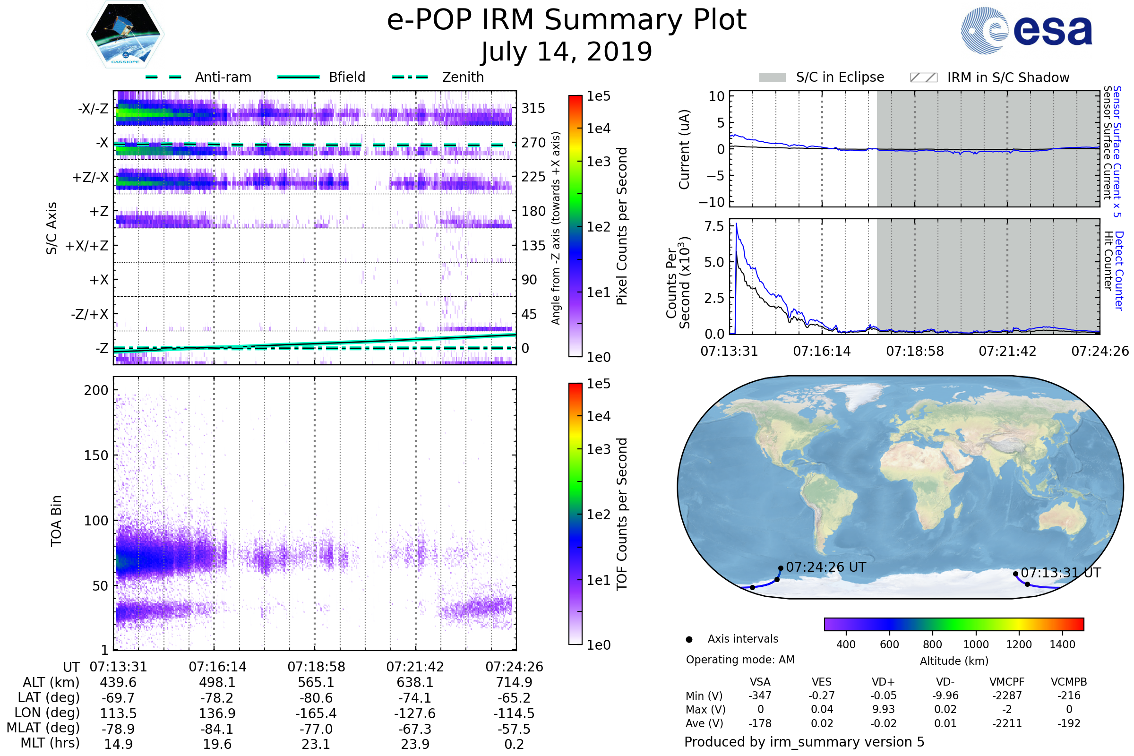Click the Produced by irm_summary version text
The width and height of the screenshot is (1134, 756).
pos(804,742)
